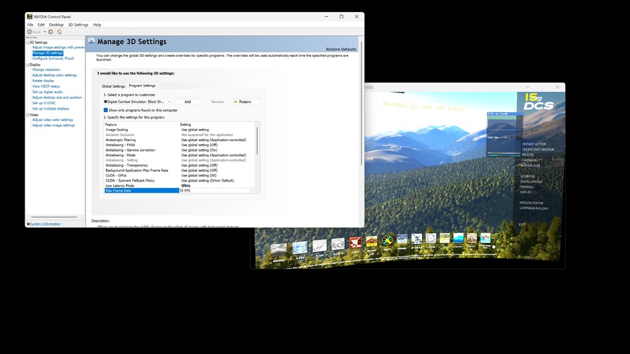Screen dimensions: 630x354
Task: Select the Antialiasing - Gamma correction row
Action: click(x=180, y=150)
